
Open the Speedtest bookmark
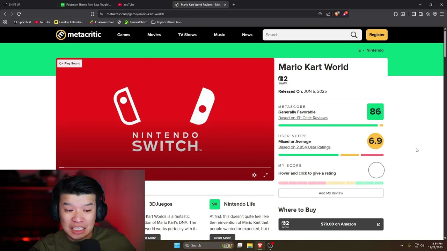point(22,22)
